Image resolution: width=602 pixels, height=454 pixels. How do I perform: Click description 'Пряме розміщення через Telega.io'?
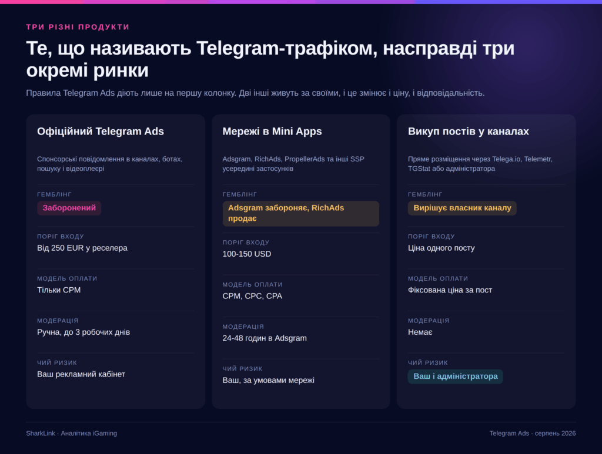(x=480, y=164)
